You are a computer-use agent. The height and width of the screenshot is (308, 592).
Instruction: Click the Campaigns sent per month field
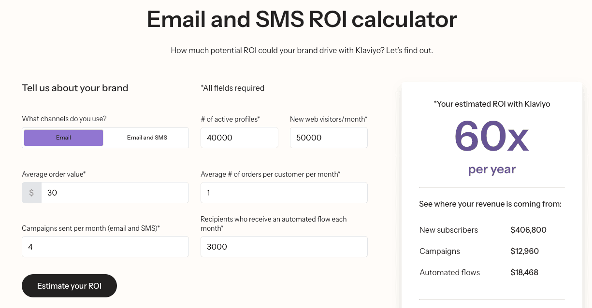105,247
